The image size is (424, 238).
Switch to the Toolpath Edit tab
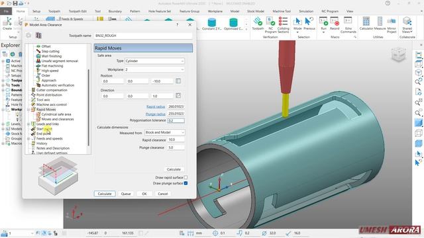tap(78, 11)
